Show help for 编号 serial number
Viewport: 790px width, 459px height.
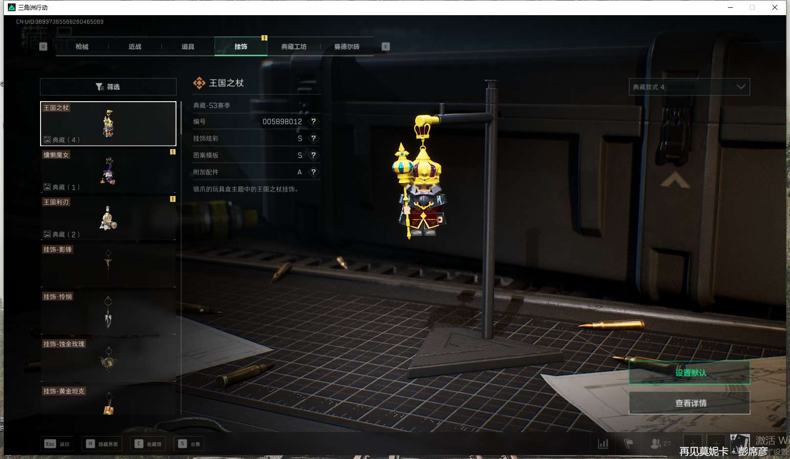pos(313,121)
